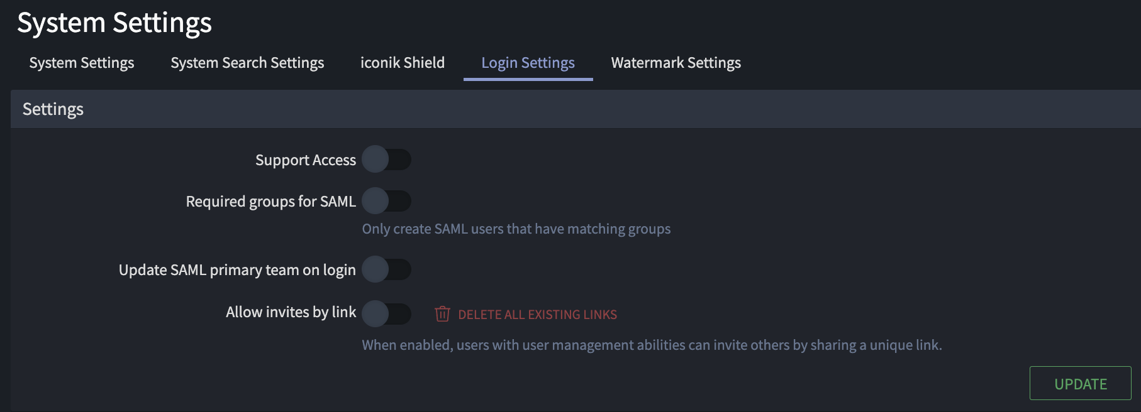
Task: Turn on the Allow invites by link switch
Action: 386,313
